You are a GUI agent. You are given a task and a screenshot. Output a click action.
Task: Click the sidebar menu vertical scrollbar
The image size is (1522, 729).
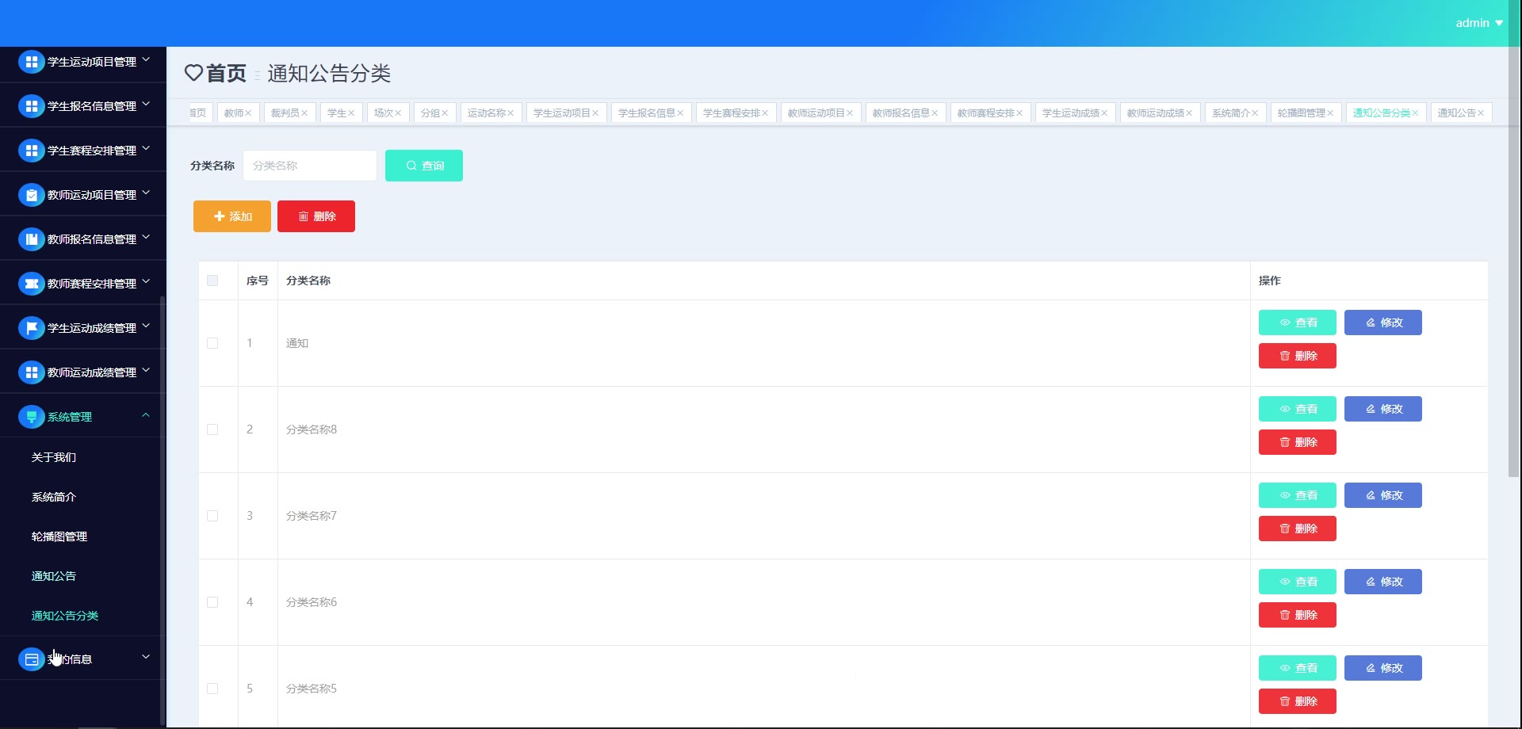[163, 511]
